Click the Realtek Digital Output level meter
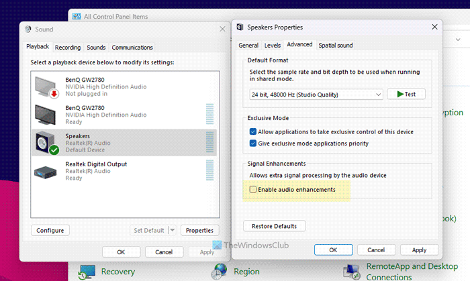This screenshot has width=470, height=281. [x=209, y=170]
